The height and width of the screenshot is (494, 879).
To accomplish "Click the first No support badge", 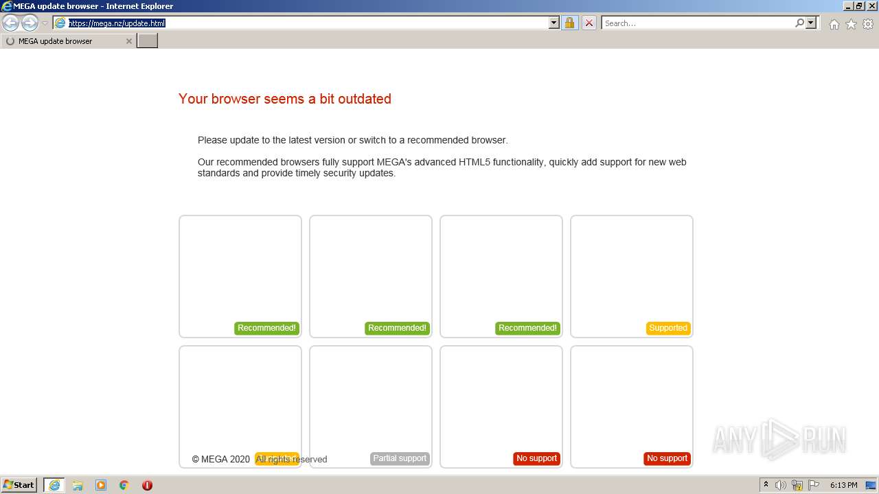I will tap(536, 458).
